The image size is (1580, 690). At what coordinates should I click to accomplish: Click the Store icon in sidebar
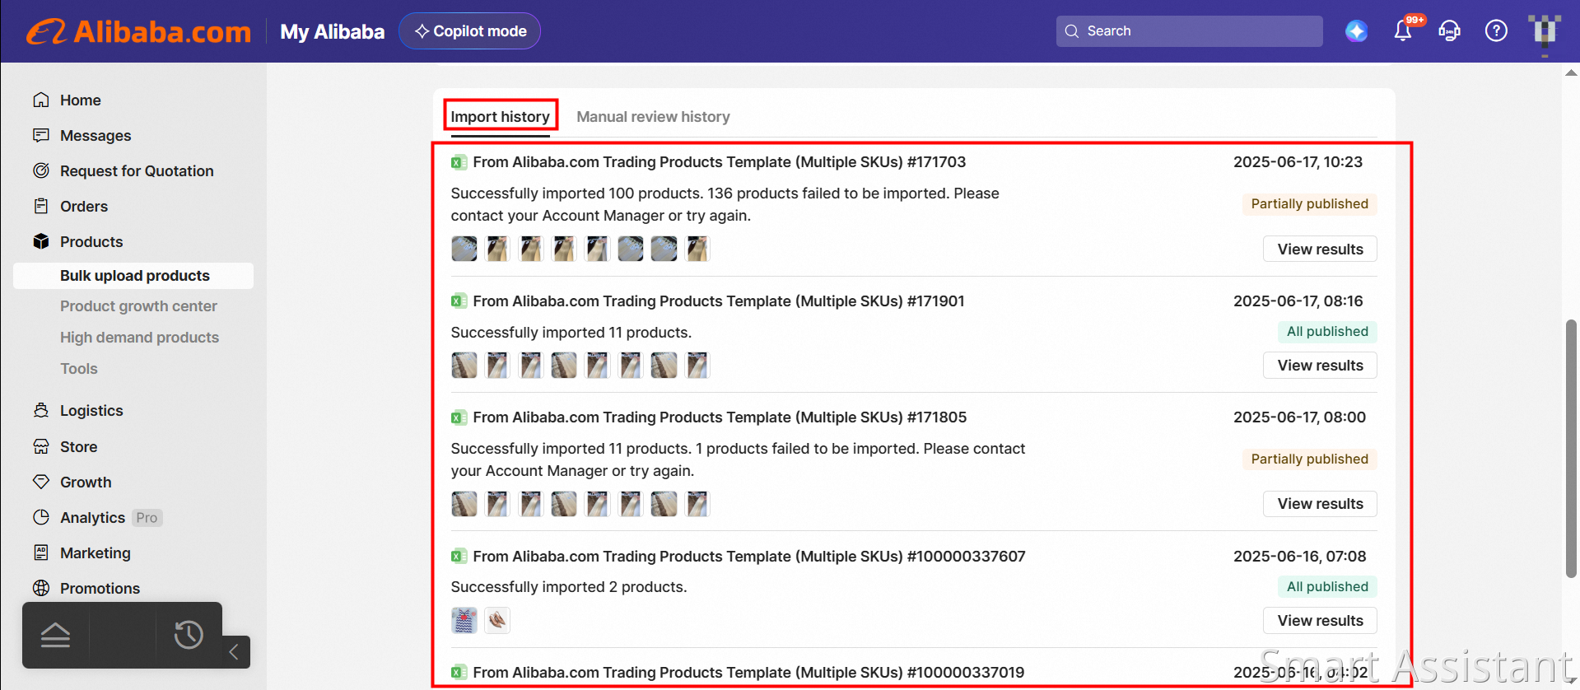(41, 446)
